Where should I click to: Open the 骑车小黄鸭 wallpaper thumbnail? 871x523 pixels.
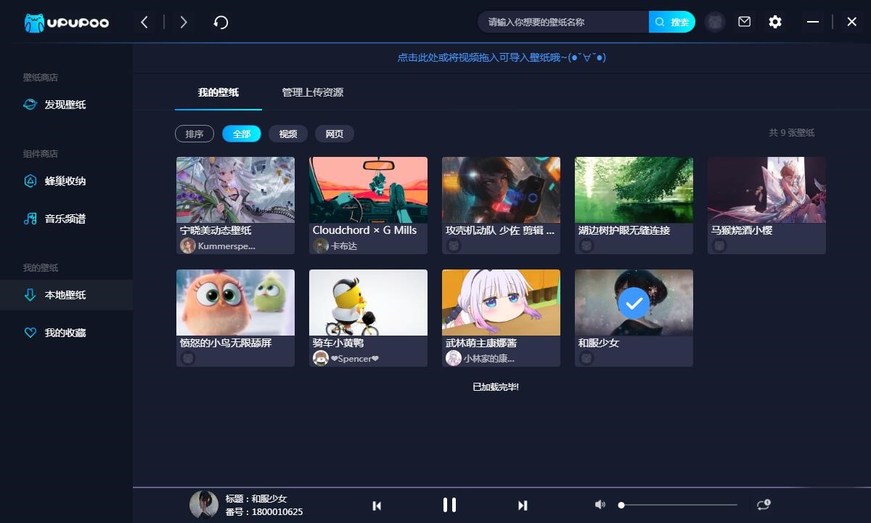(x=368, y=302)
